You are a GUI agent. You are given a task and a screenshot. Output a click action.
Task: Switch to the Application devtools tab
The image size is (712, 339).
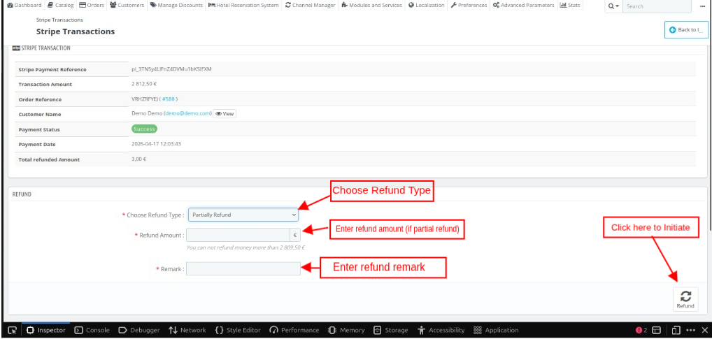coord(496,330)
